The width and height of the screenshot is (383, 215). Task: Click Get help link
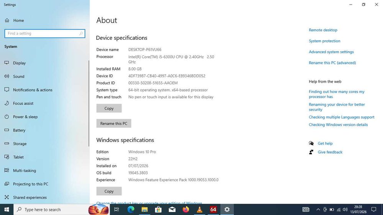click(x=325, y=143)
